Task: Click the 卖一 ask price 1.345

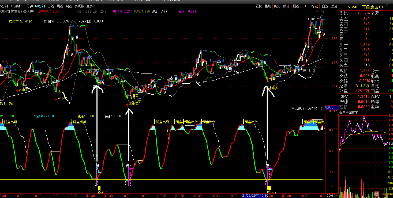Action: click(x=365, y=39)
